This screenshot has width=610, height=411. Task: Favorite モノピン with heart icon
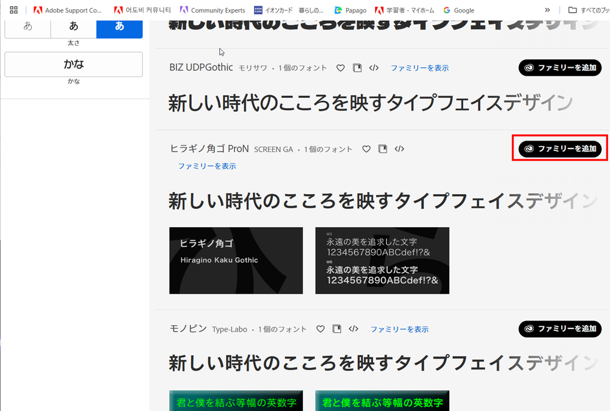pos(320,329)
